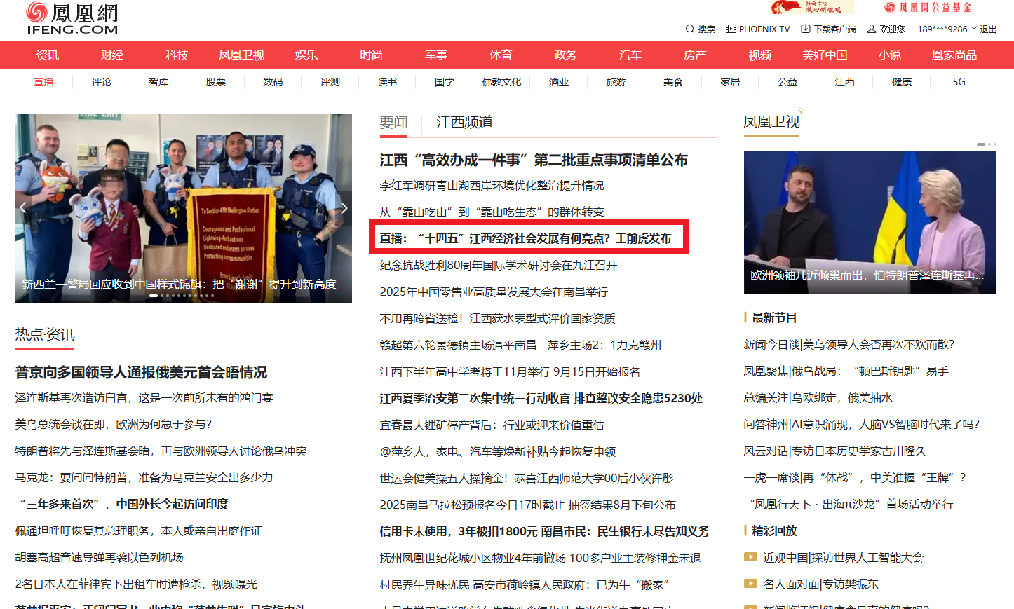Select 旅游 in the sub navigation
Image resolution: width=1014 pixels, height=609 pixels.
click(616, 82)
